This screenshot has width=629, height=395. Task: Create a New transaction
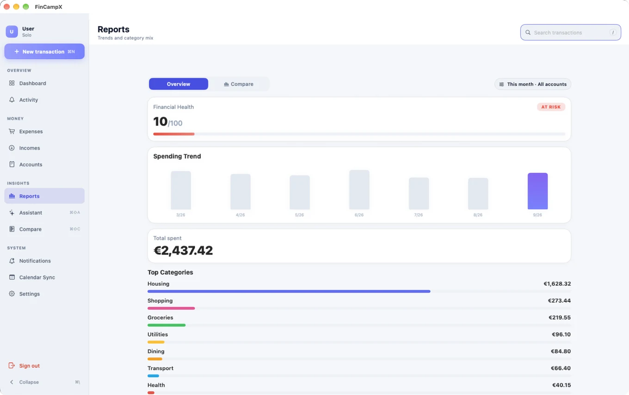pyautogui.click(x=44, y=51)
